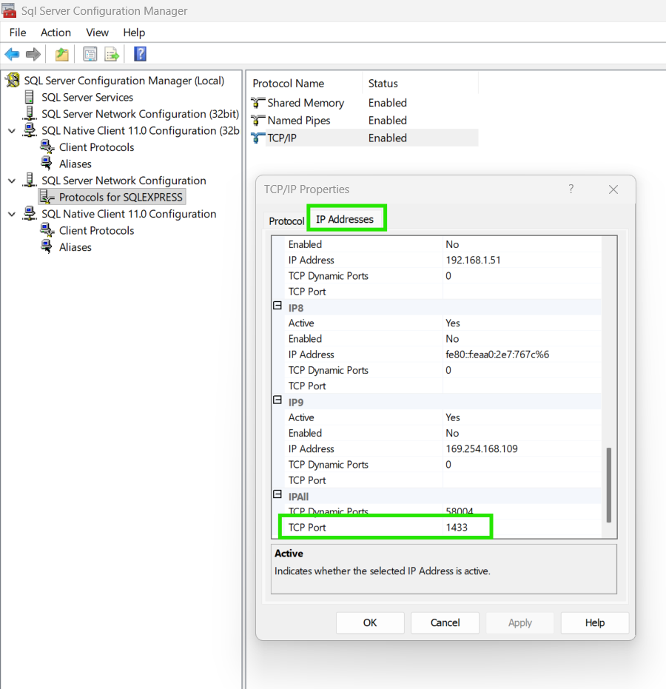Open the Action menu

pos(55,33)
